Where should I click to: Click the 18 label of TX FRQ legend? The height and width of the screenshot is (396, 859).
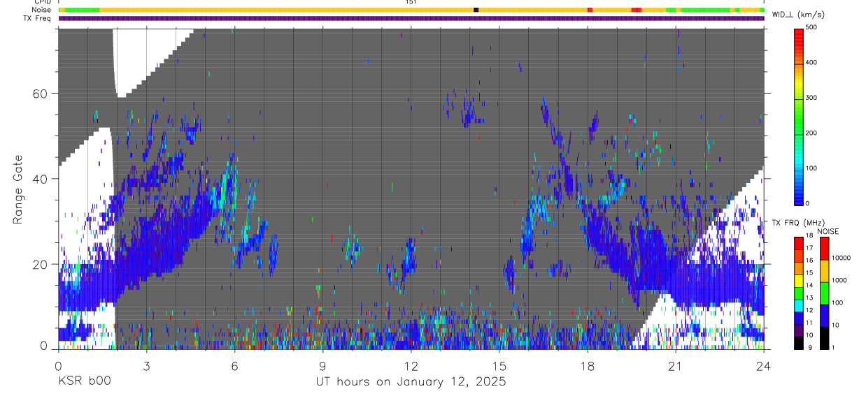click(809, 235)
